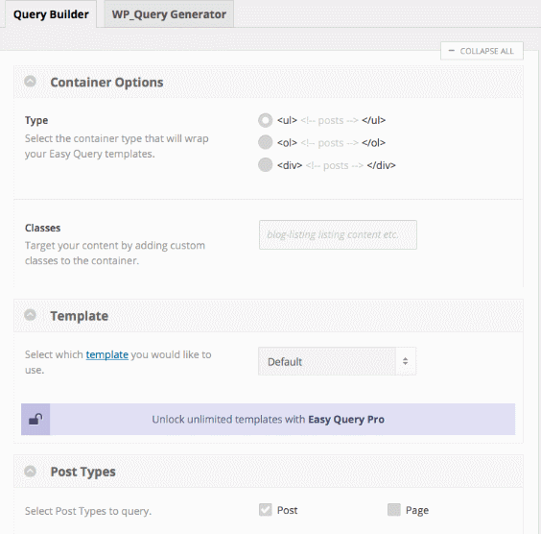Click the unlock padlock icon

pyautogui.click(x=35, y=419)
